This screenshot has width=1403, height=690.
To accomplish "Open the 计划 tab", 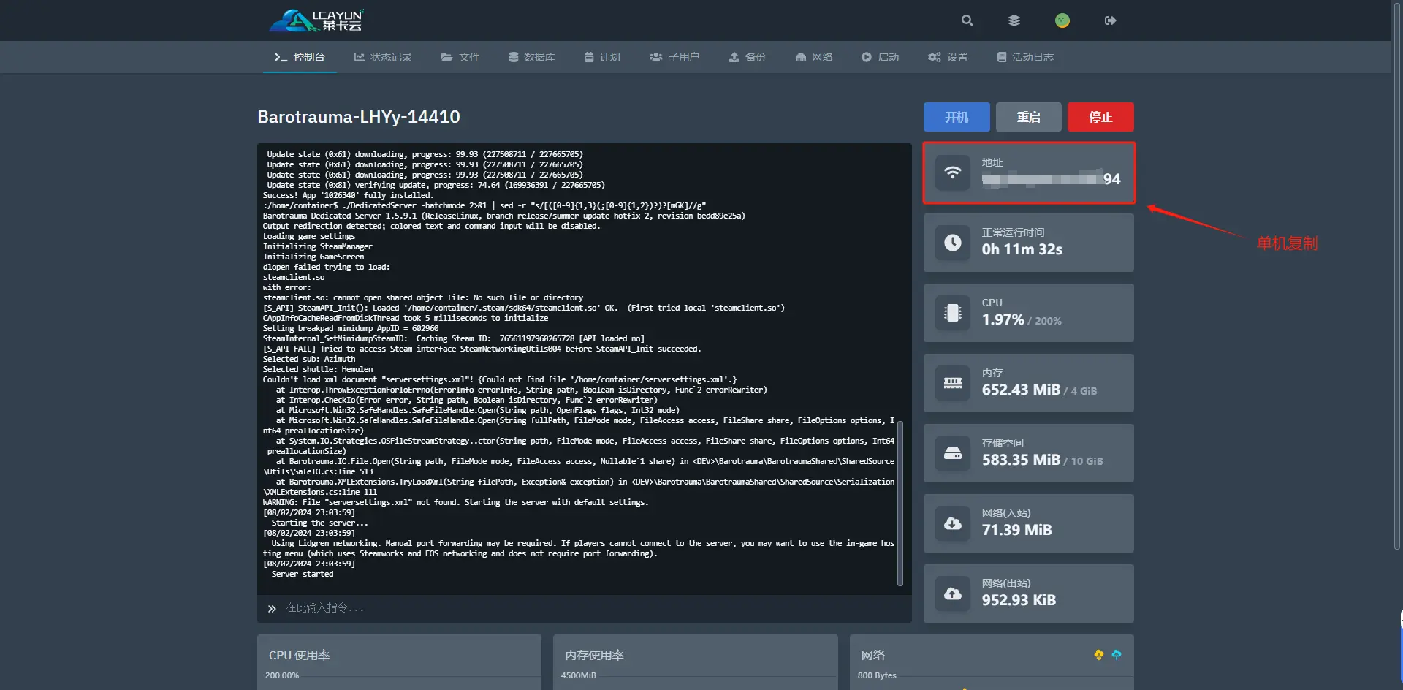I will (x=602, y=57).
